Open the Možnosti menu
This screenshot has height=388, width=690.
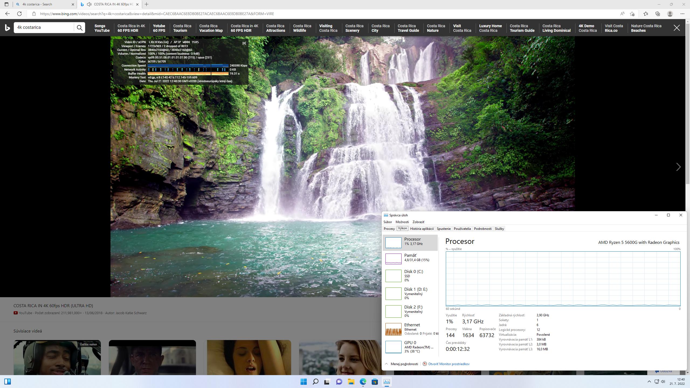point(402,222)
